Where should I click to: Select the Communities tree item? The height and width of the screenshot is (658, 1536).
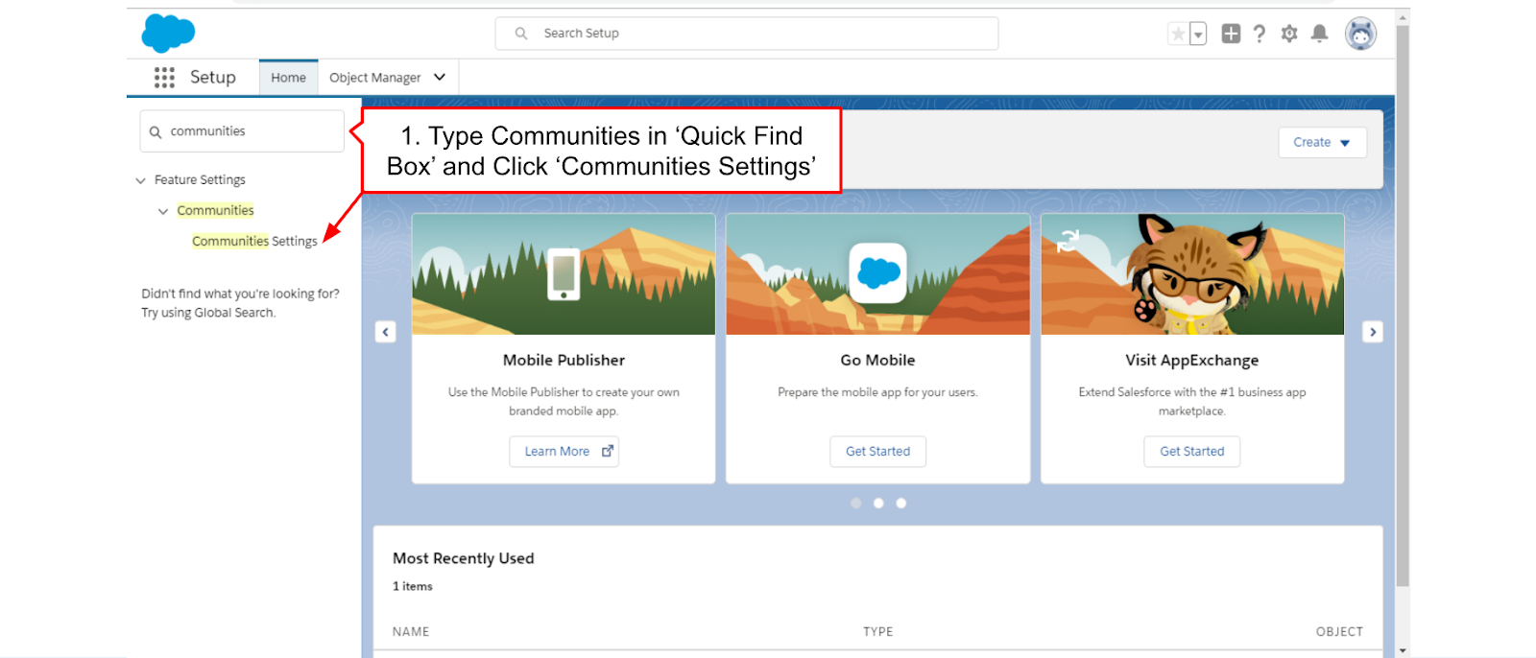(215, 210)
